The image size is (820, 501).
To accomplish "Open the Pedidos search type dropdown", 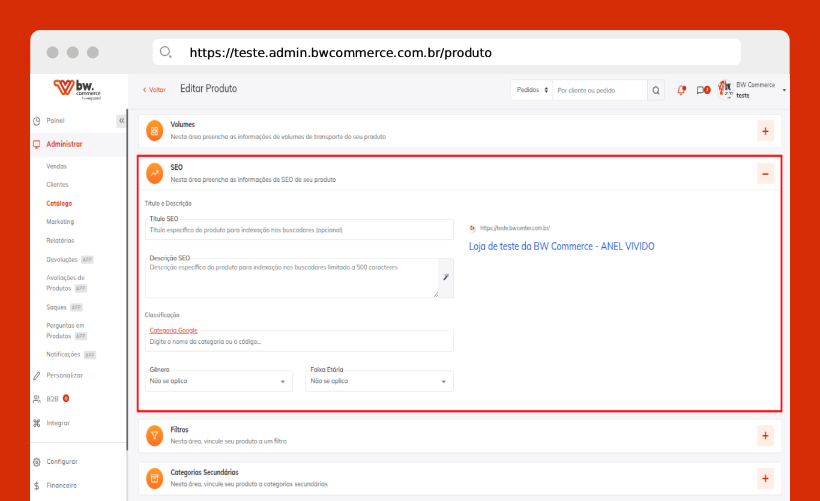I will pyautogui.click(x=532, y=90).
